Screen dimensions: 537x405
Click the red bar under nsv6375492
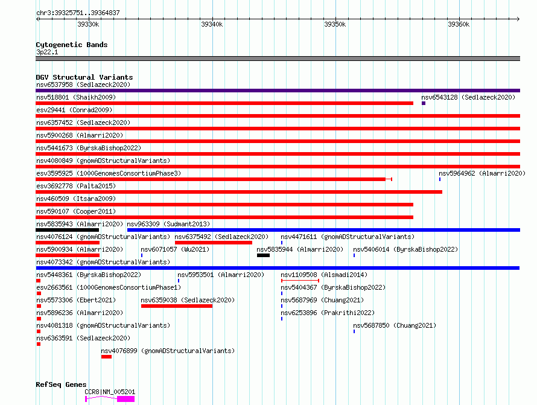pyautogui.click(x=214, y=243)
